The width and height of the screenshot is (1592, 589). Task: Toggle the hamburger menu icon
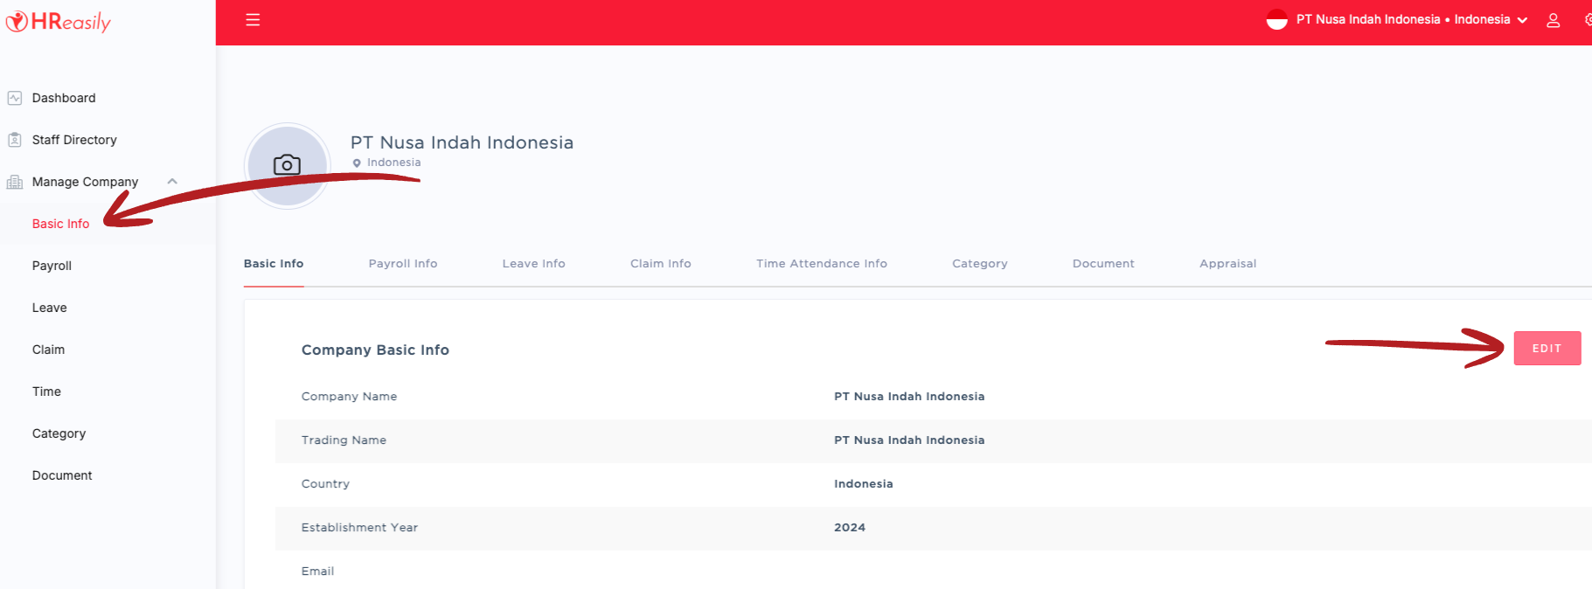(253, 20)
